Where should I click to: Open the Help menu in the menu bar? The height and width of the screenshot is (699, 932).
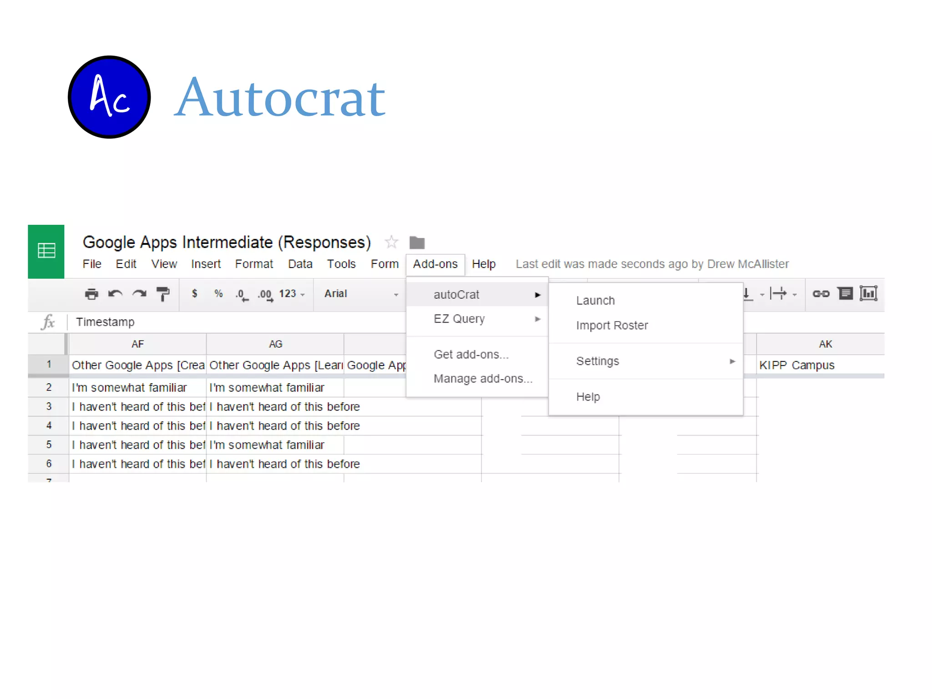(x=484, y=264)
